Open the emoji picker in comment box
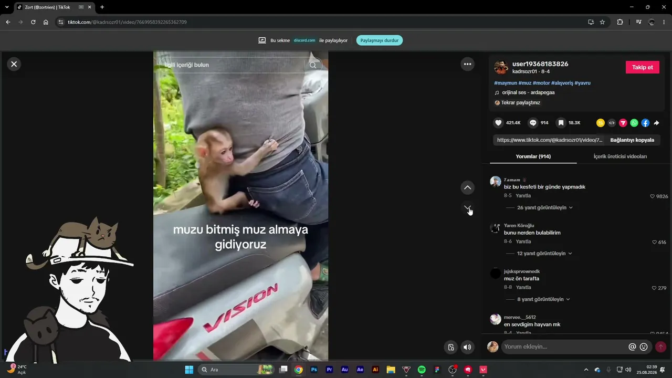The image size is (672, 378). pos(644,347)
